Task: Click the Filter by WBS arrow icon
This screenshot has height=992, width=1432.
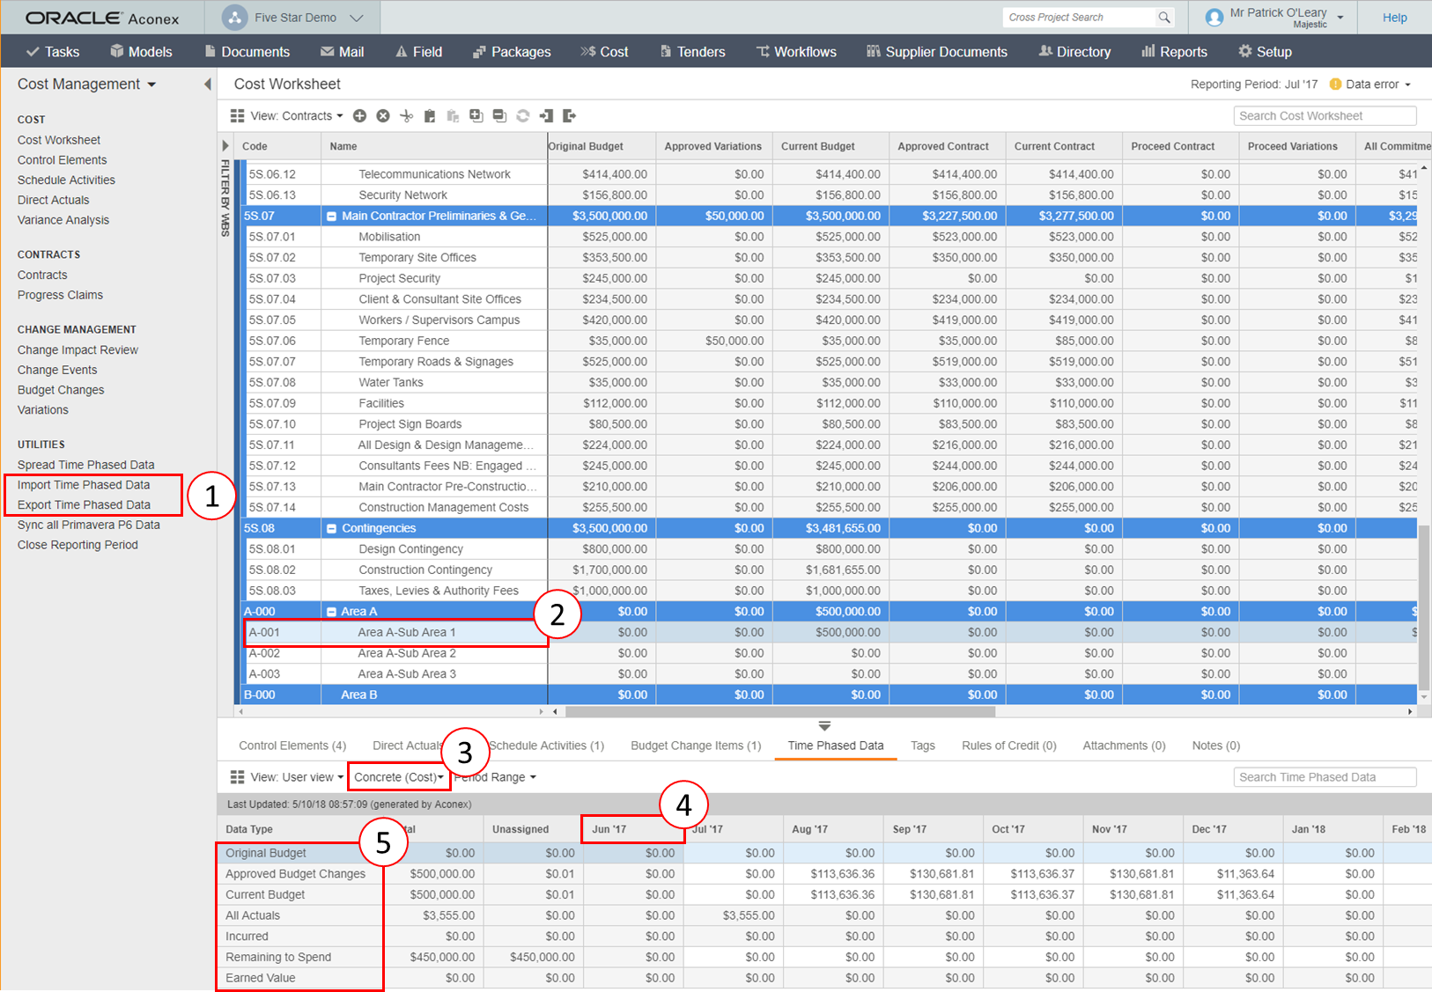Action: point(225,146)
